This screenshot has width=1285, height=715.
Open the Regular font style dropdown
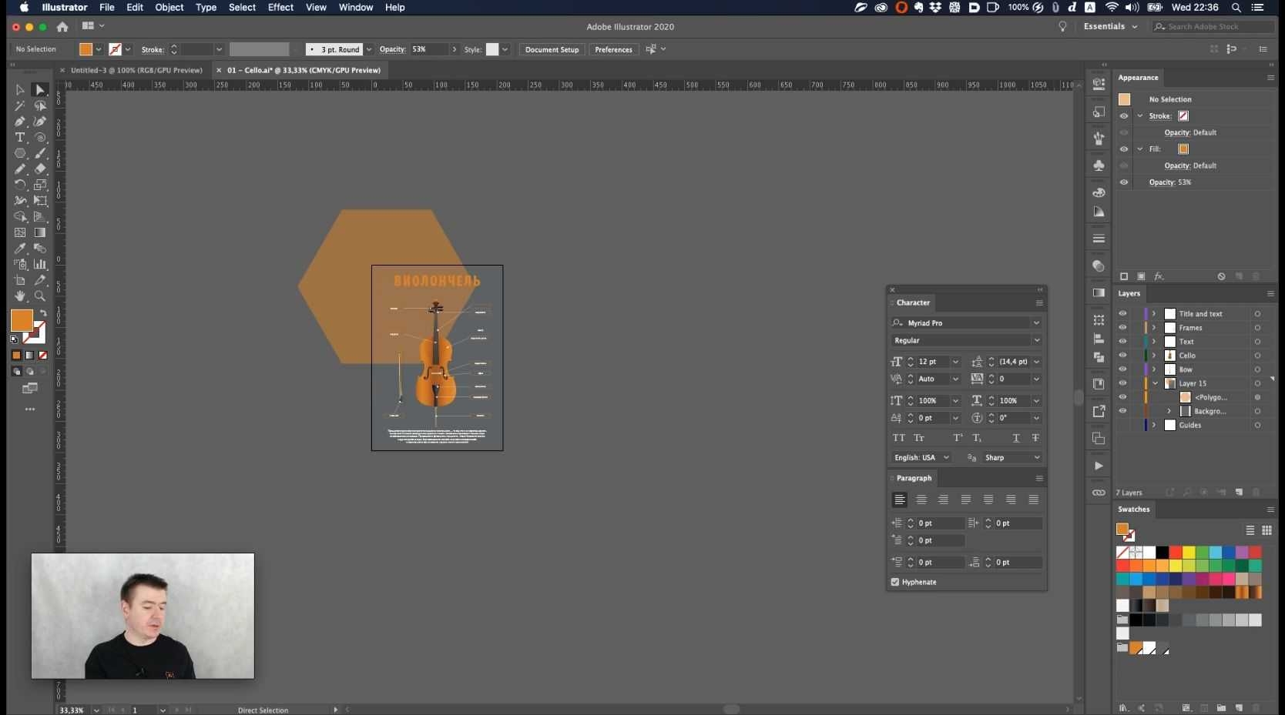1036,340
